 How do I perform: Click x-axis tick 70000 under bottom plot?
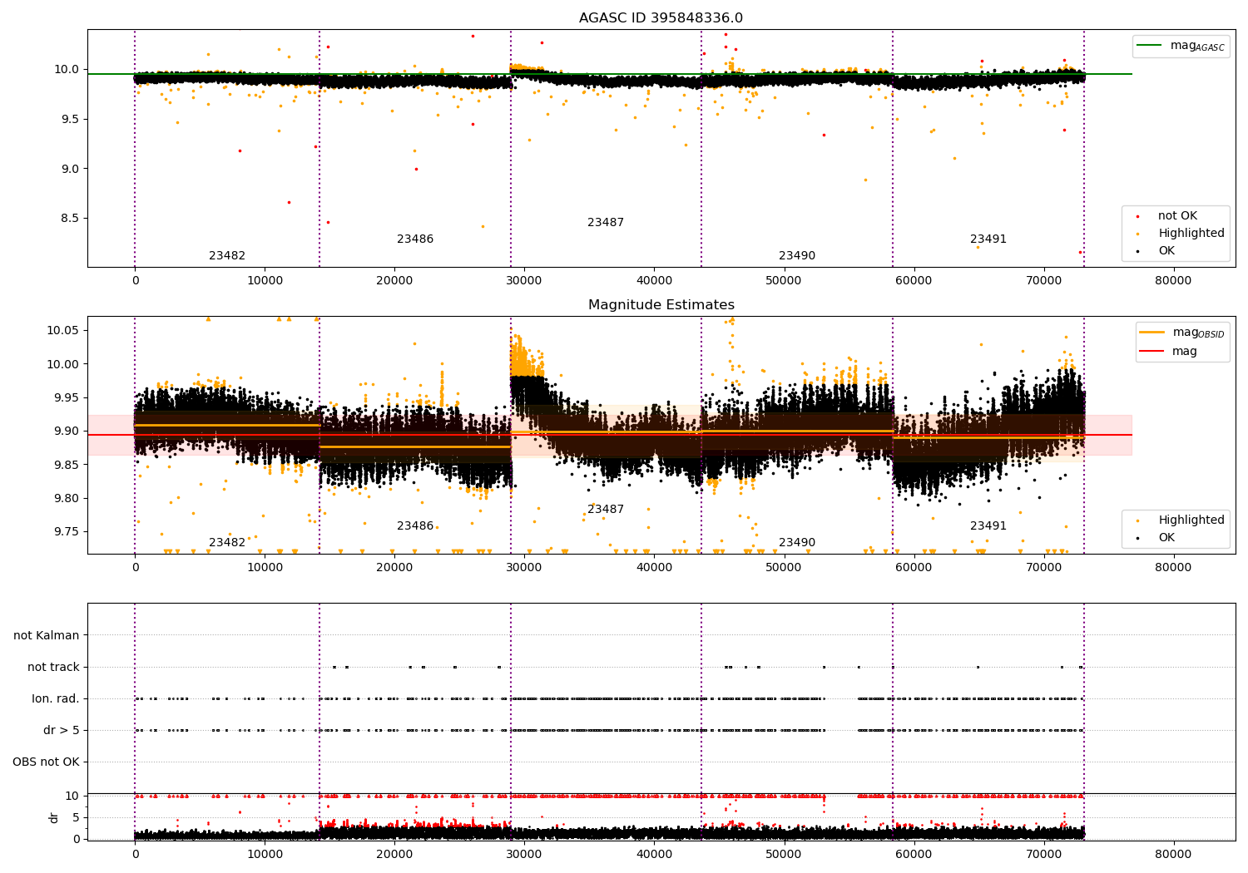[x=1043, y=853]
